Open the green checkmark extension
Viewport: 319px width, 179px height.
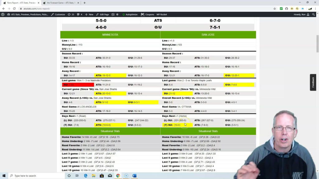point(281,8)
